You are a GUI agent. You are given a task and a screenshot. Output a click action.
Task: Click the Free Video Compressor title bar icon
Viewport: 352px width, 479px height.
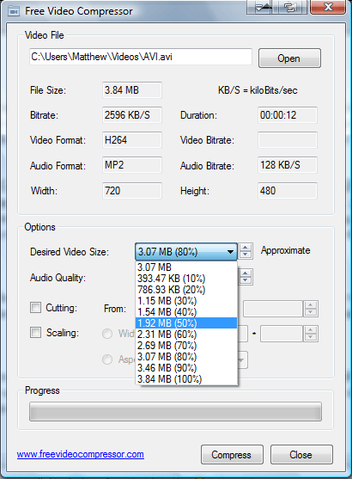click(x=13, y=11)
